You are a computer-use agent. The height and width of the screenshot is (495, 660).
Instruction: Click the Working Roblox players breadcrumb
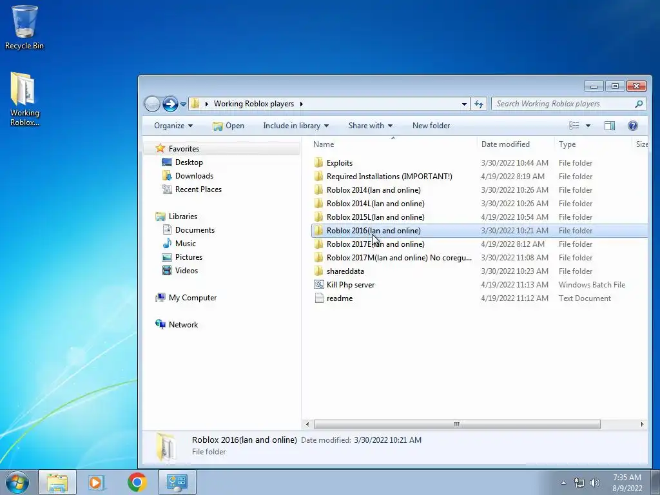[x=254, y=104]
